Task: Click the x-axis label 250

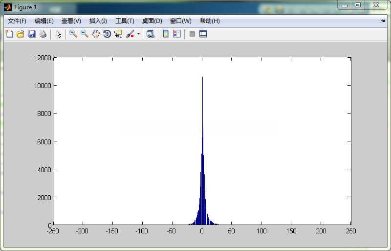Action: click(351, 231)
